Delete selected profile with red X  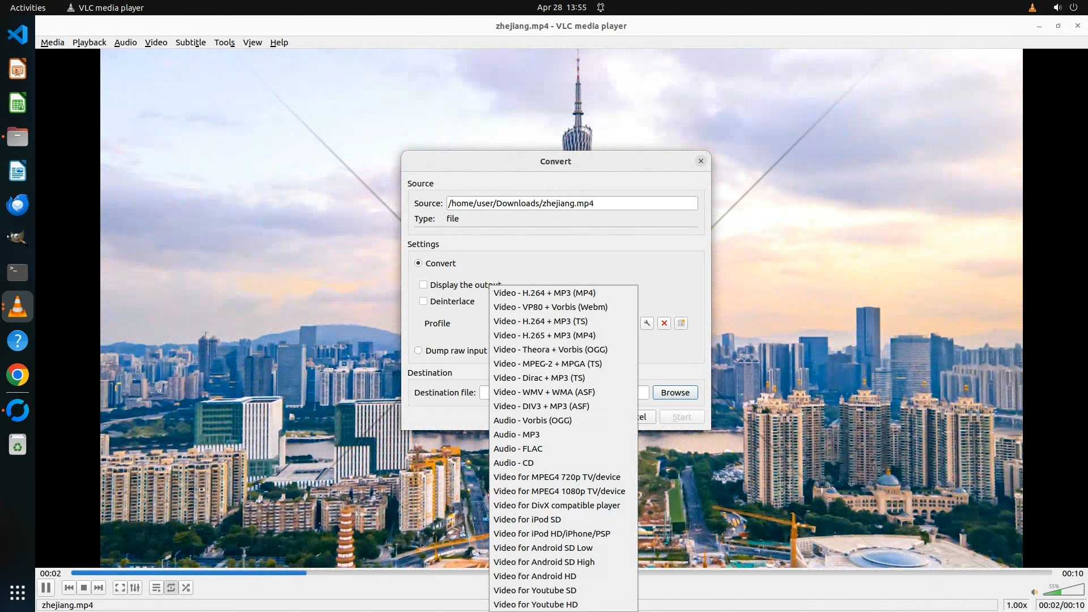pos(664,323)
